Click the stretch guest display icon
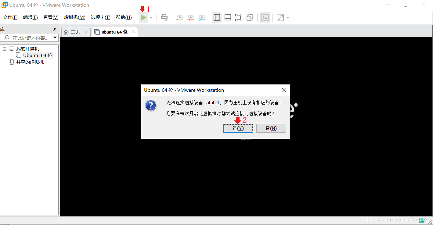 (x=280, y=18)
